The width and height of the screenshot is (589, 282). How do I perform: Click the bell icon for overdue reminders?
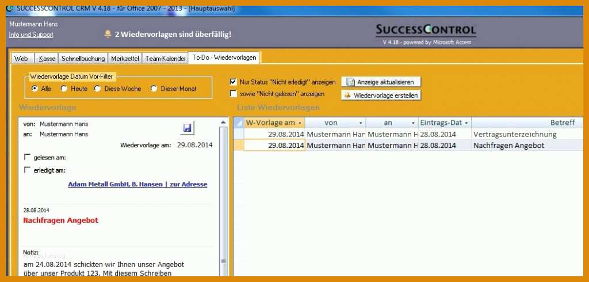click(108, 34)
